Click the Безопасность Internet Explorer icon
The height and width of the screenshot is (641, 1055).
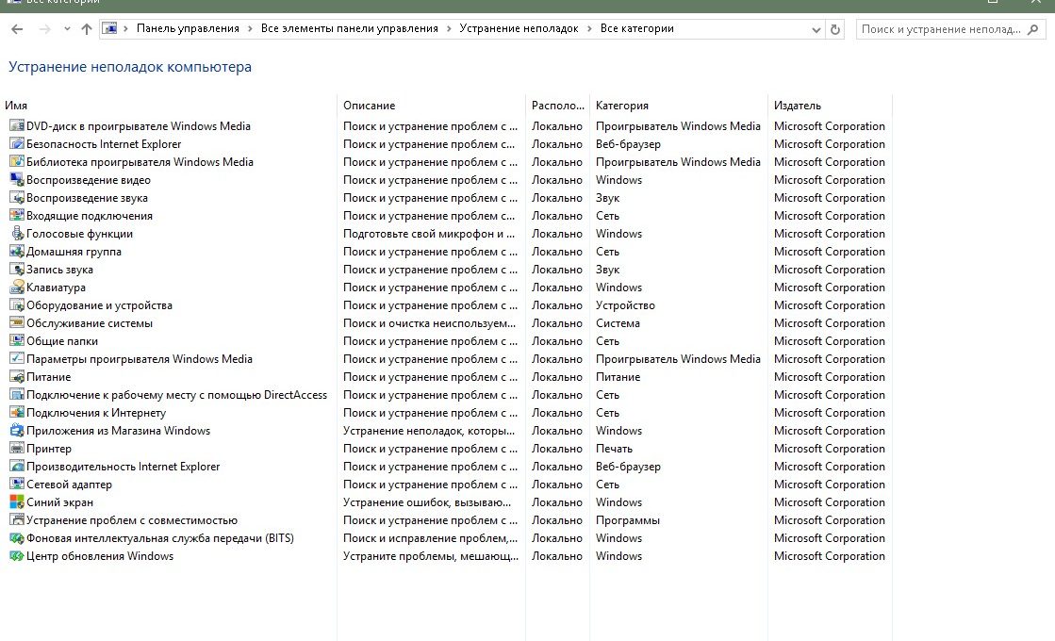(x=17, y=144)
